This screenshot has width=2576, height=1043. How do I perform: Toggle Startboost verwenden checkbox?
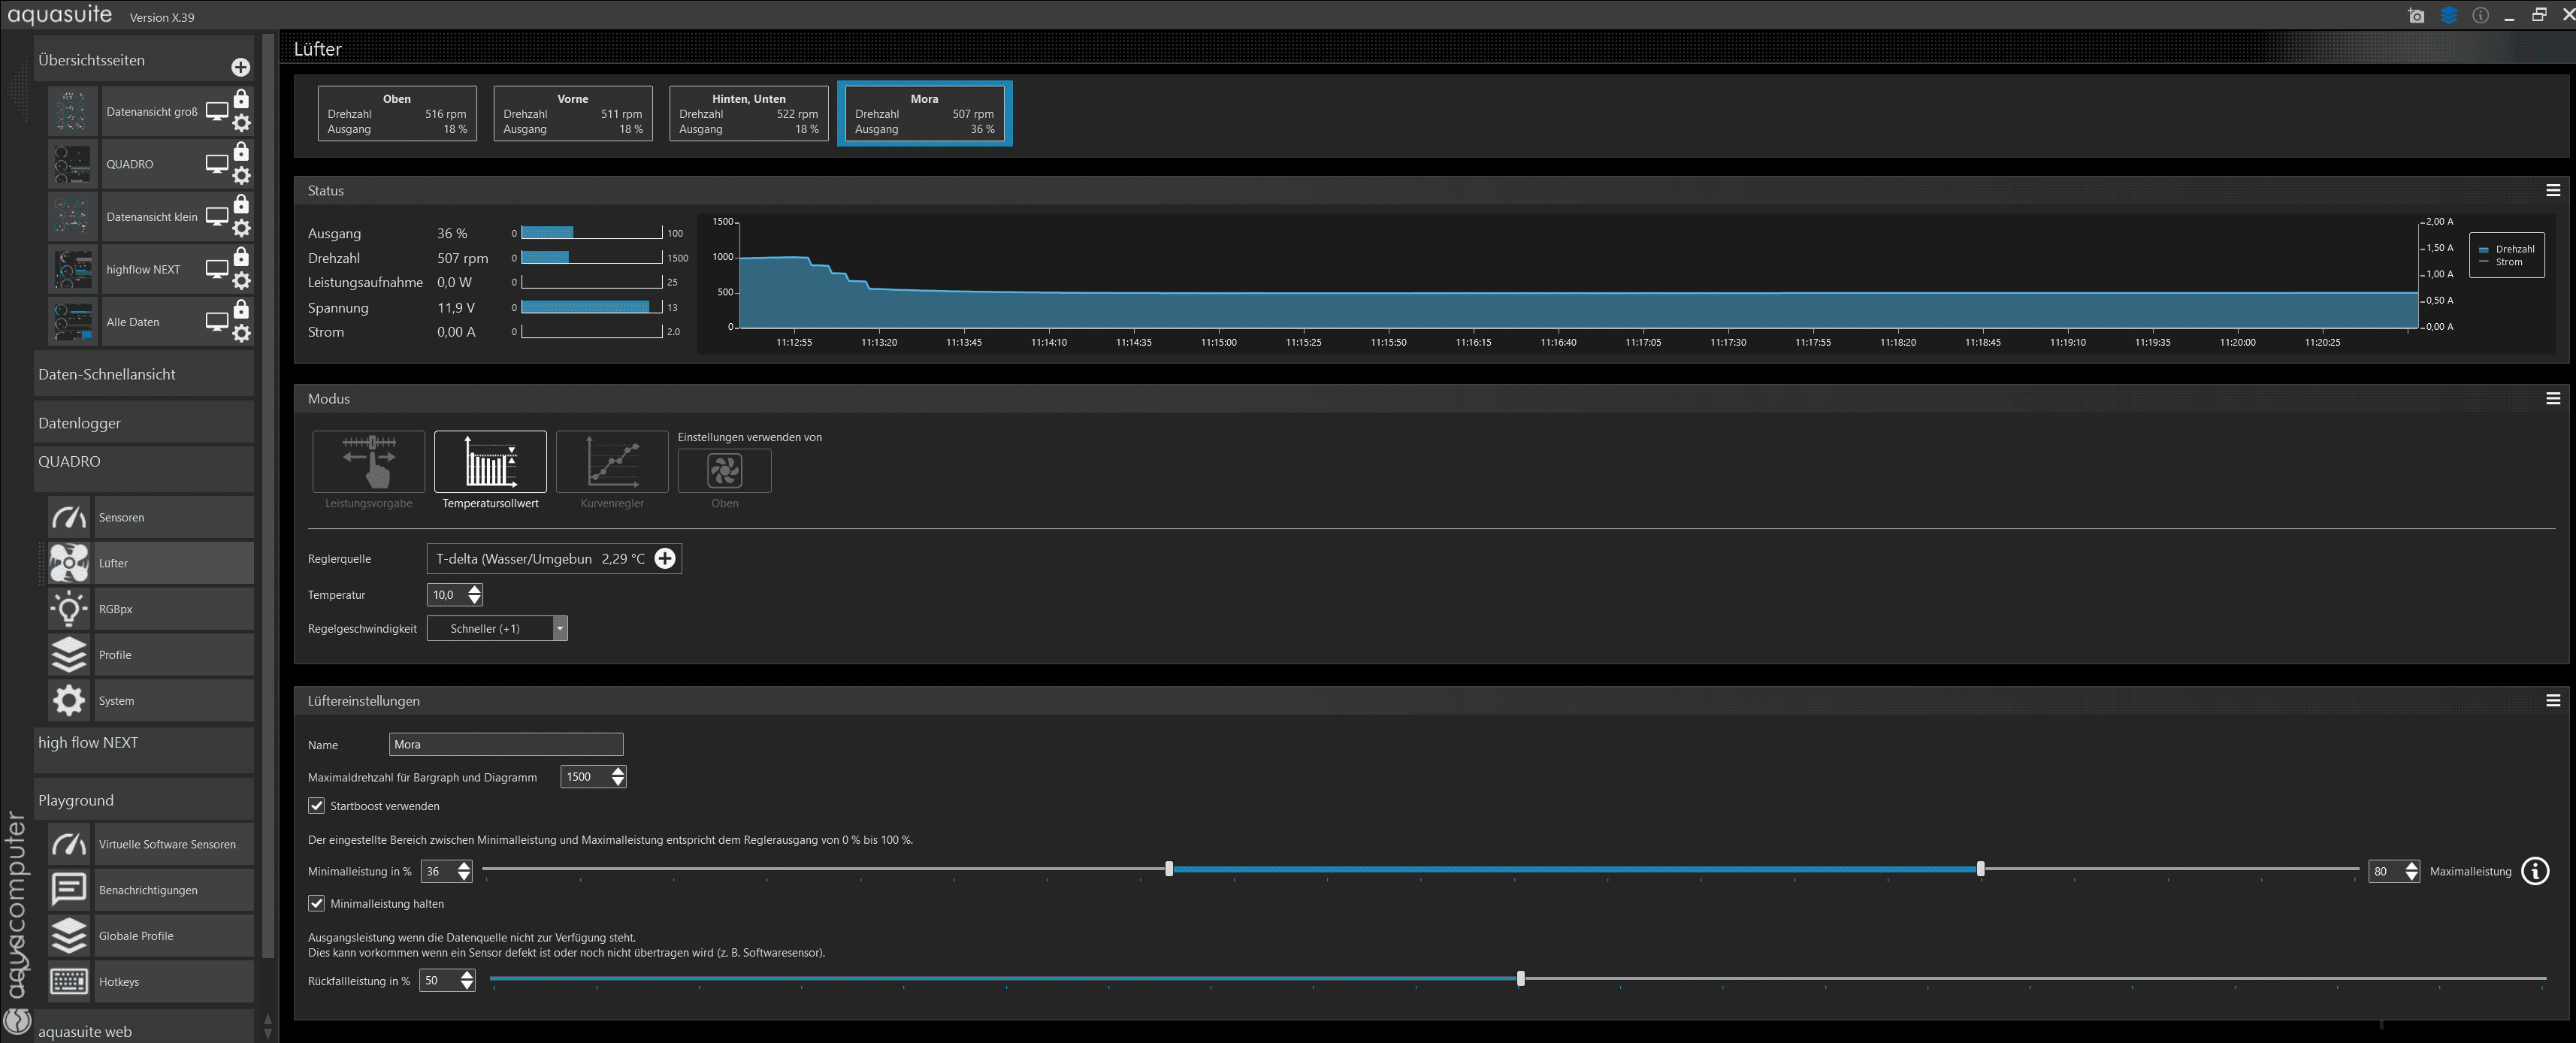click(317, 806)
